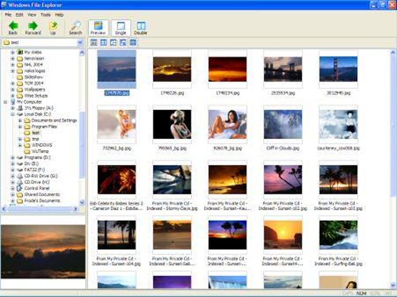Image resolution: width=397 pixels, height=297 pixels.
Task: Expand the Wallpapers folder node
Action: [x=12, y=90]
